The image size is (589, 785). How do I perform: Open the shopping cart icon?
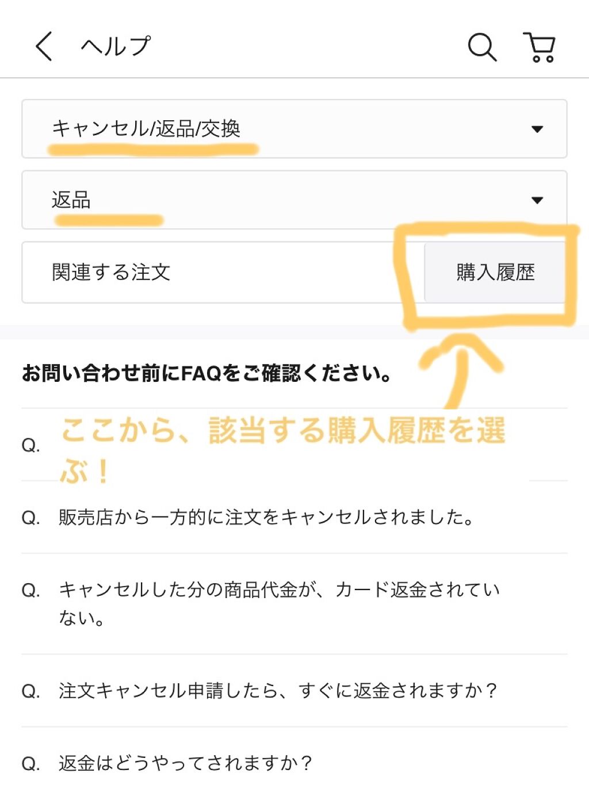[540, 47]
